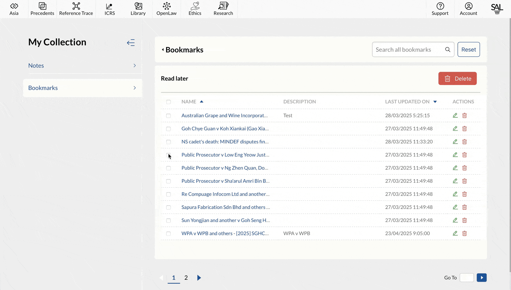Delete the WPA v WPB bookmark
This screenshot has width=511, height=290.
(464, 233)
